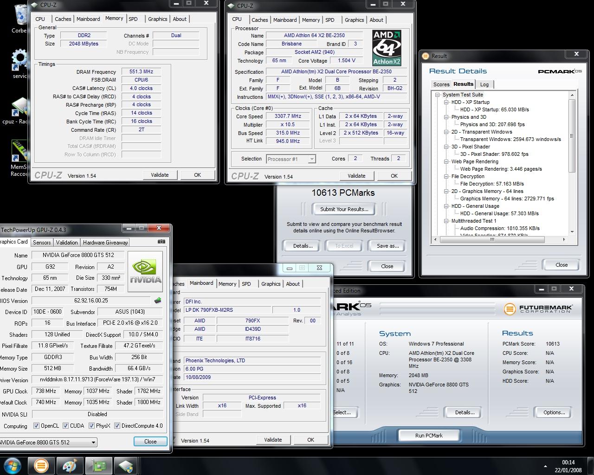594x475 pixels.
Task: Click Submit Your Results button
Action: point(344,209)
